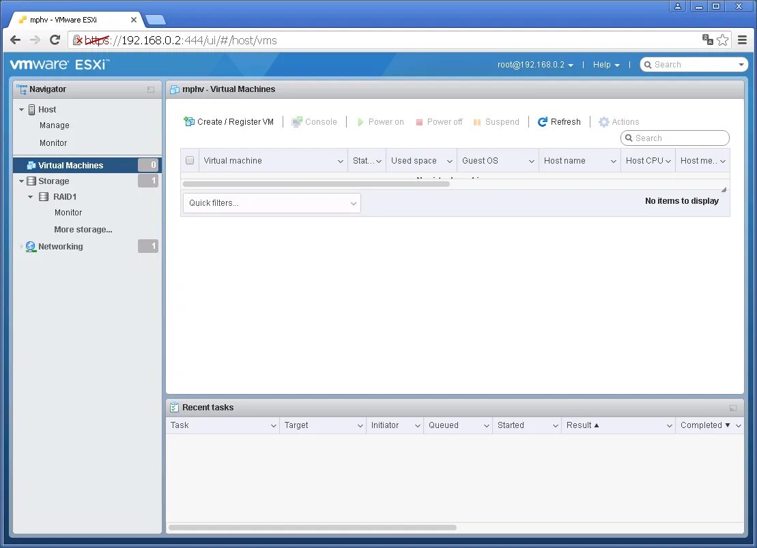Click the green Power on icon
The image size is (757, 548).
(x=360, y=121)
